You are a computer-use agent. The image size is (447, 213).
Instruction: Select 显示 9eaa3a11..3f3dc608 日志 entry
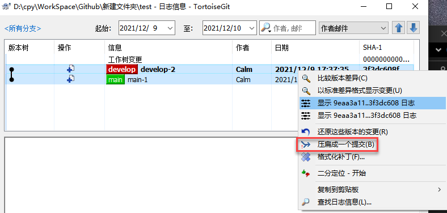372,103
